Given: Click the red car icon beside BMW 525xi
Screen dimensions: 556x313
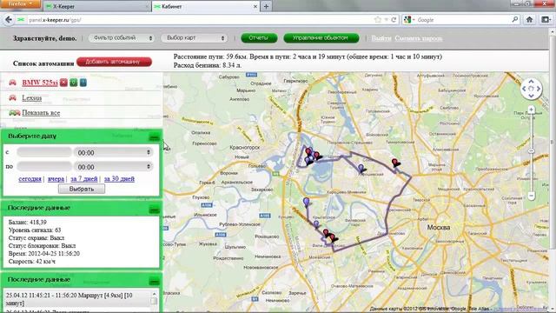Looking at the screenshot, I should click(x=12, y=83).
